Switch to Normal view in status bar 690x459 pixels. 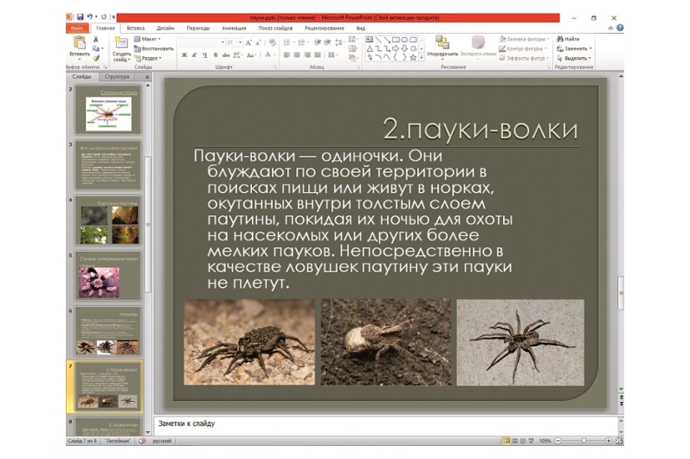(x=506, y=441)
